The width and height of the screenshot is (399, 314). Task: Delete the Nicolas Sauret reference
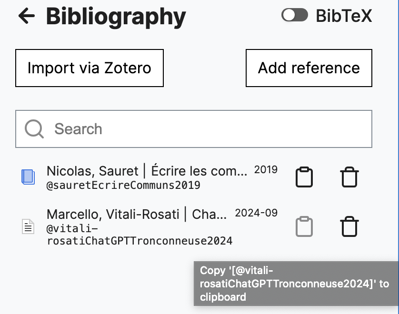pyautogui.click(x=349, y=177)
